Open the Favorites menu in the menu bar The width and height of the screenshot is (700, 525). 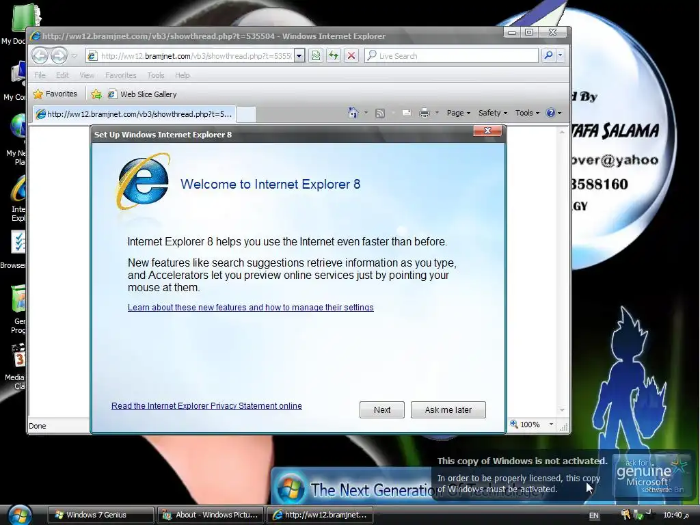120,75
